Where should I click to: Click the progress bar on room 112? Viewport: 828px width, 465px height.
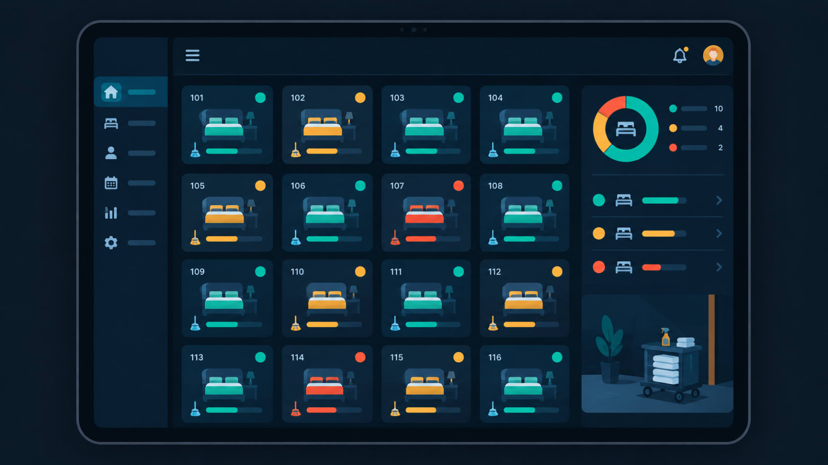531,324
